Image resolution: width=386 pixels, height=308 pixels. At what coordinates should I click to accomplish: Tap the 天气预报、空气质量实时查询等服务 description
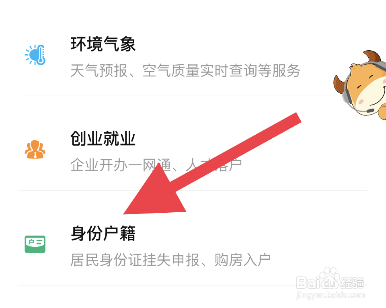(185, 71)
